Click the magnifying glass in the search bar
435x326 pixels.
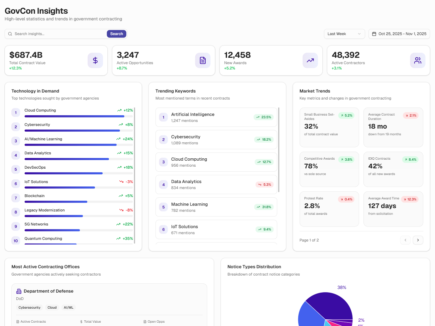pos(10,34)
